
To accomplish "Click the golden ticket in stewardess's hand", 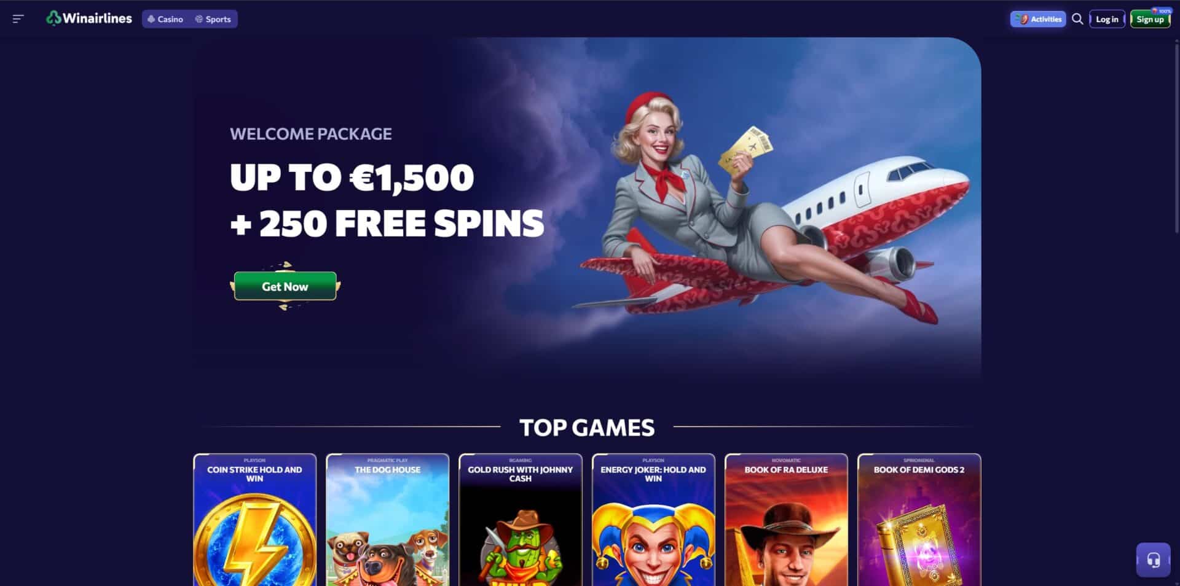I will (746, 147).
